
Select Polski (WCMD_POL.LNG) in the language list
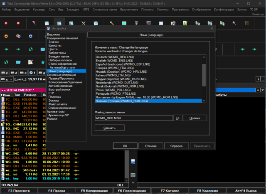pos(148,90)
